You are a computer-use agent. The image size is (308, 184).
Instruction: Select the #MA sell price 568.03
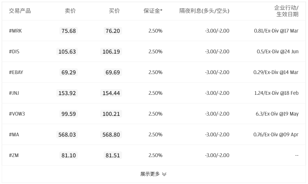[x=67, y=135]
